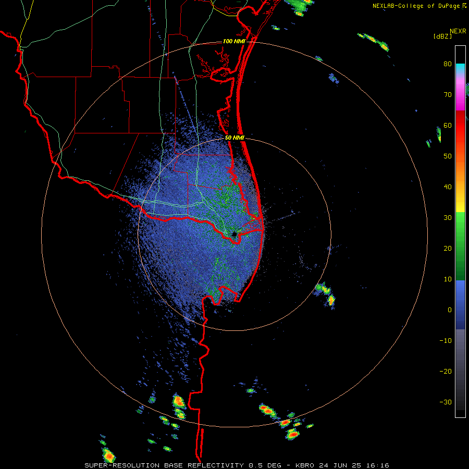This screenshot has width=469, height=469.
Task: Click the vertical reflectivity color bar
Action: [x=460, y=231]
